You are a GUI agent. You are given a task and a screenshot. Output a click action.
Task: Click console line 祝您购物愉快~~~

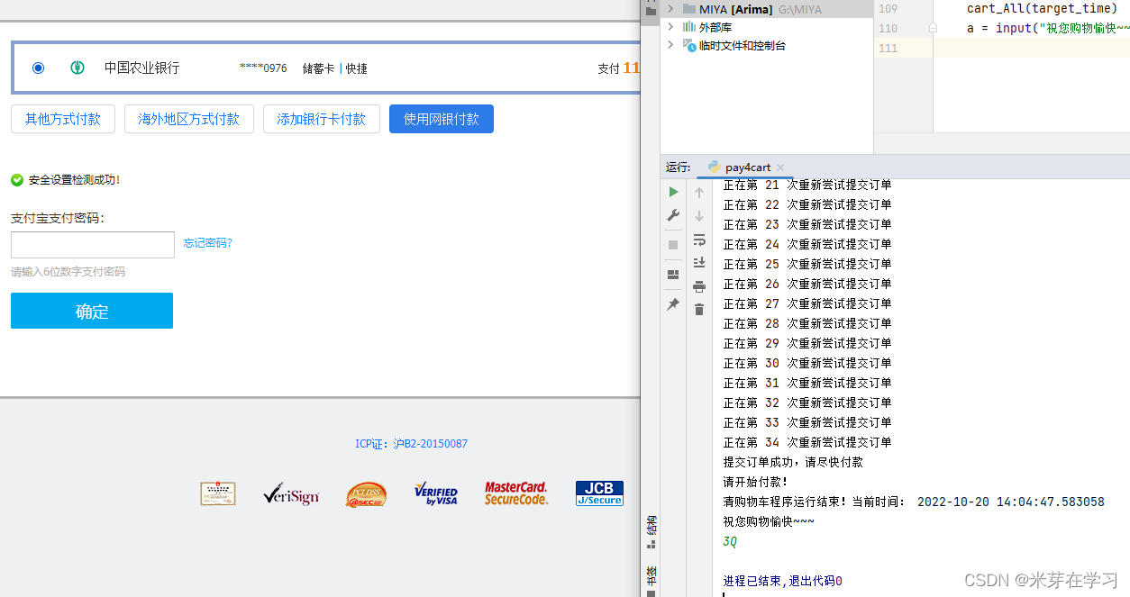click(769, 521)
